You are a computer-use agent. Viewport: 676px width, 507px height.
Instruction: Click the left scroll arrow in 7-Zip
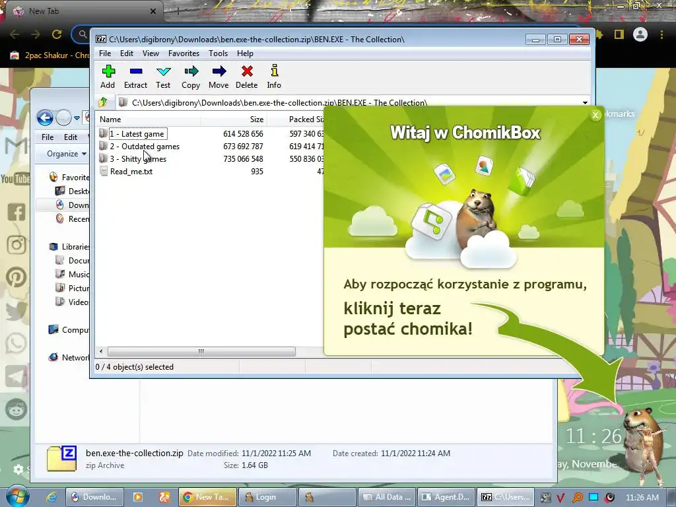pyautogui.click(x=101, y=351)
